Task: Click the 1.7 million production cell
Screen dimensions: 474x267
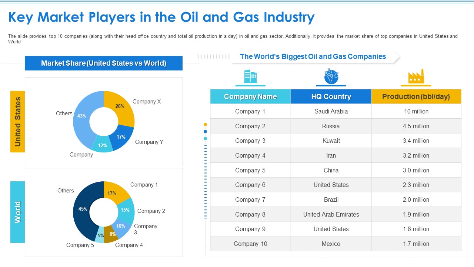Action: (x=416, y=244)
